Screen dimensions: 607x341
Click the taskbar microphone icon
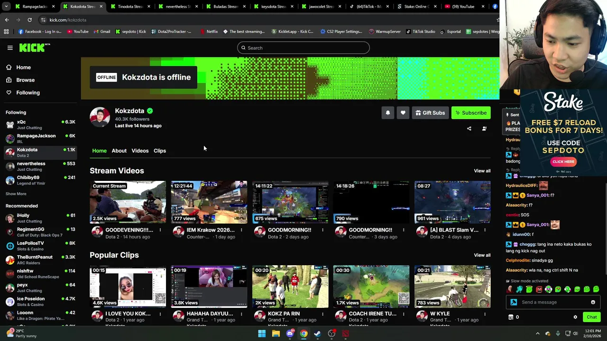coord(558,333)
